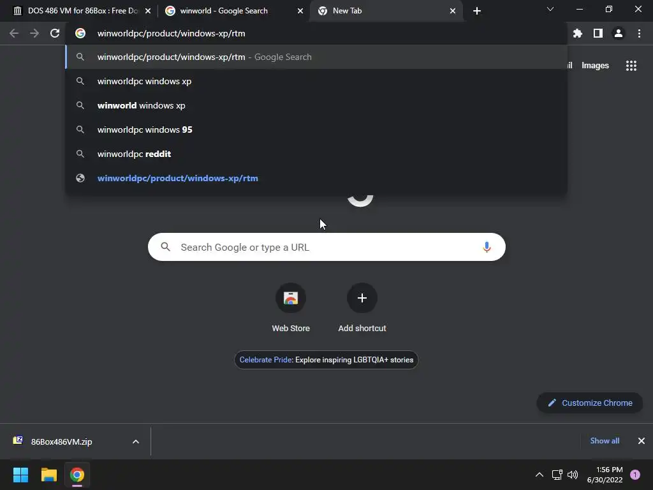Open the tab search chevron
Screen dimensions: 653x490
(550, 9)
